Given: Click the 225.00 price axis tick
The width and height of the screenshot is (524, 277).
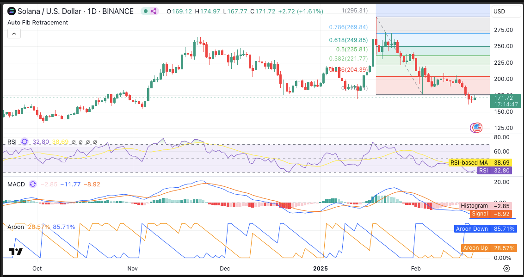Looking at the screenshot, I should click(x=504, y=62).
